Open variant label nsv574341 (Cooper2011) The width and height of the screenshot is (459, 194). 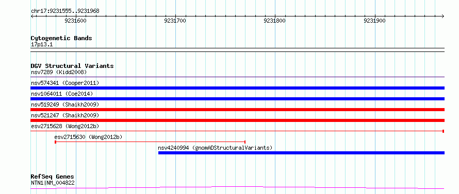click(65, 83)
